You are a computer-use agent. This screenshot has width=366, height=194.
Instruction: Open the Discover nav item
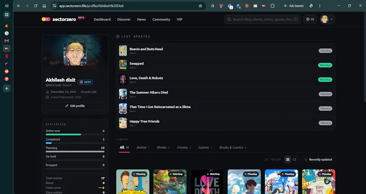pyautogui.click(x=124, y=19)
